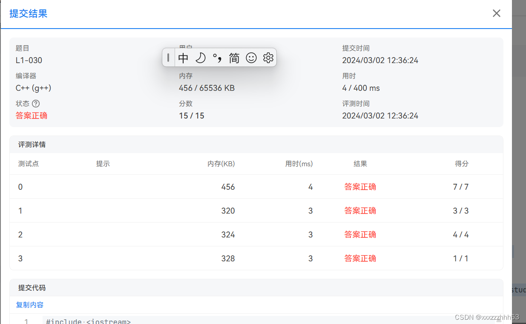526x324 pixels.
Task: Open the input method settings gear
Action: coord(268,58)
